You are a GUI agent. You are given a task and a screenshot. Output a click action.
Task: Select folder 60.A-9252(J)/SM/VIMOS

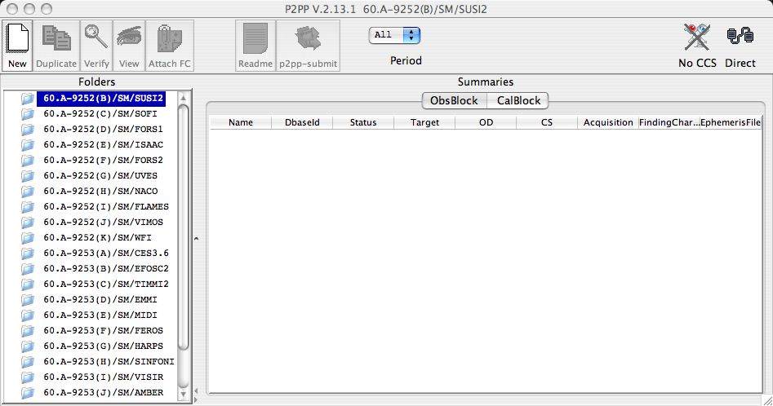(103, 223)
